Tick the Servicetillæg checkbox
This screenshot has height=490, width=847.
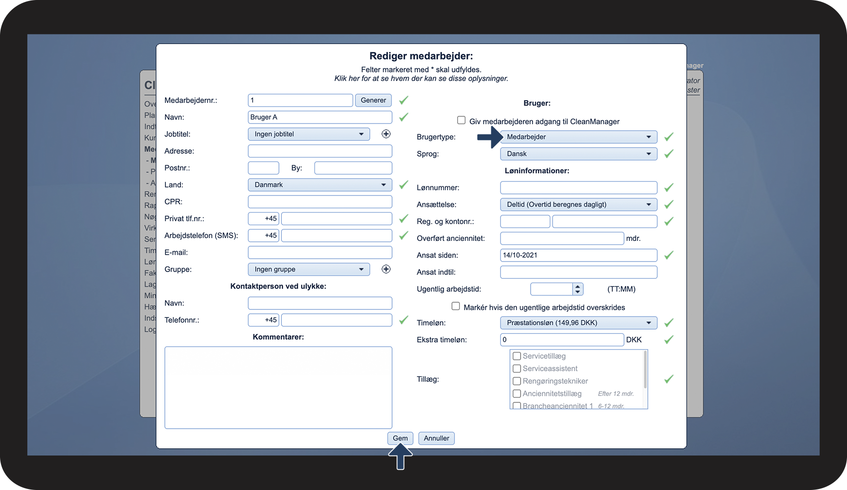517,356
